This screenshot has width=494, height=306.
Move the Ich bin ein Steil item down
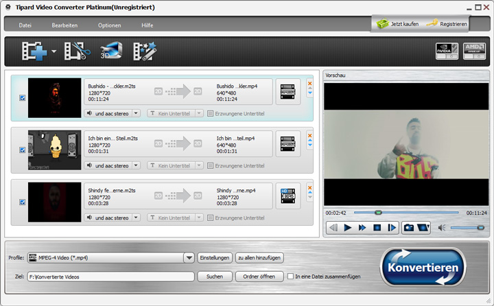(x=310, y=145)
